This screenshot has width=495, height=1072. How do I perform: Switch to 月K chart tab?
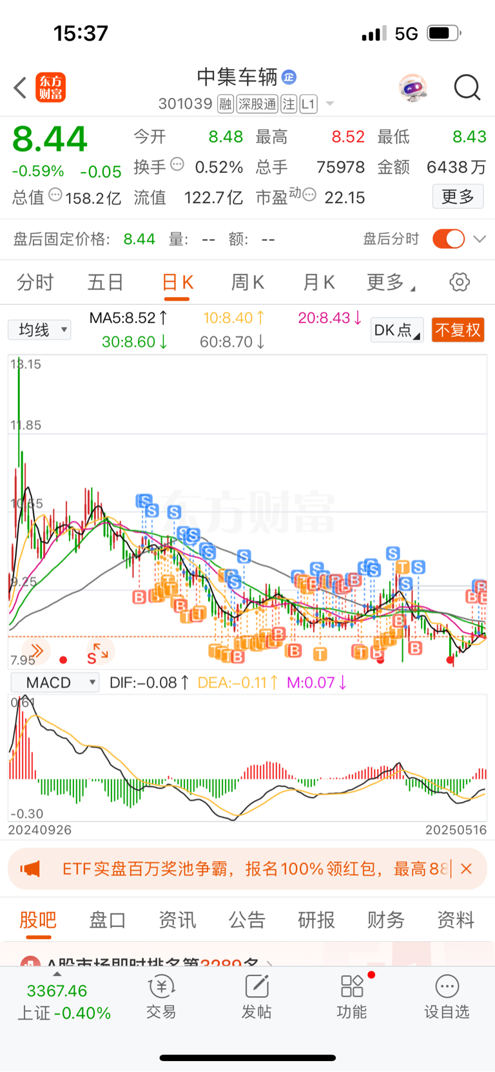[x=318, y=282]
